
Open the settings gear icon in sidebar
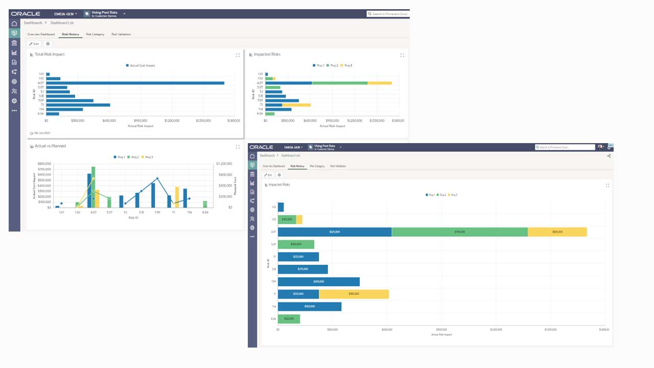(x=14, y=101)
